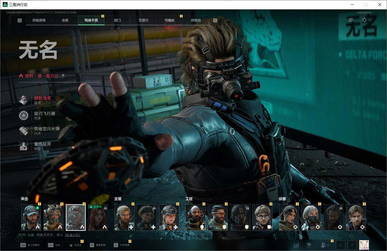This screenshot has height=251, width=387.
Task: Select the red-haired 招募中 operator portrait
Action: click(98, 218)
